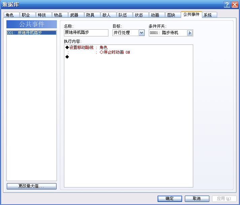The height and width of the screenshot is (205, 240).
Task: Go to the 敌人 tab
Action: (x=108, y=15)
